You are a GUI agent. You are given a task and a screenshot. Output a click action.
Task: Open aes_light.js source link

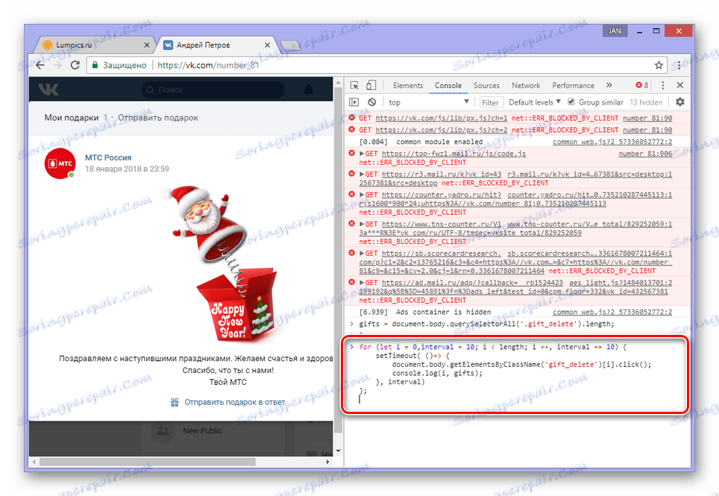click(621, 283)
